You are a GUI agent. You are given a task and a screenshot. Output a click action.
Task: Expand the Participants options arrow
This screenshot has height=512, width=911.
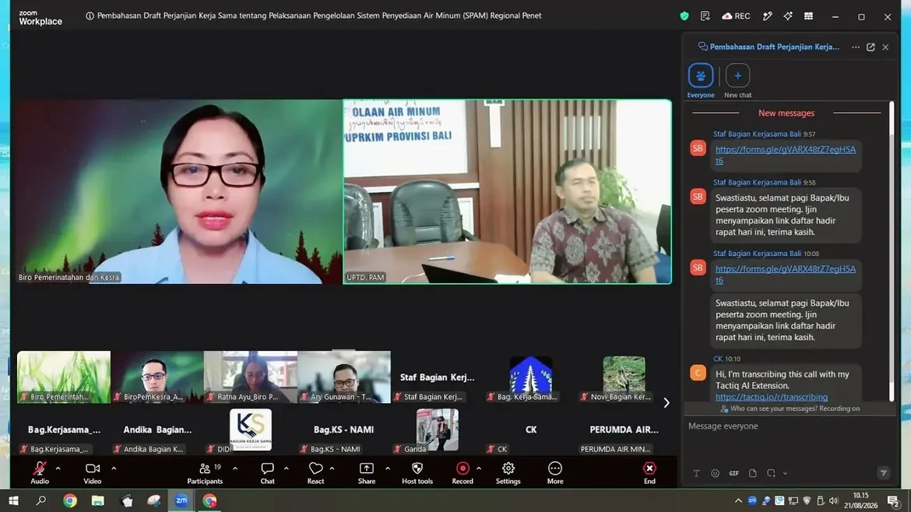click(235, 468)
